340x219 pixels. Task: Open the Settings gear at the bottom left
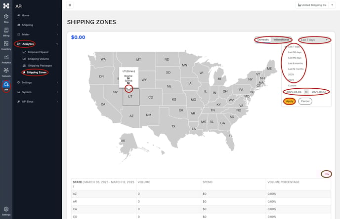click(6, 211)
